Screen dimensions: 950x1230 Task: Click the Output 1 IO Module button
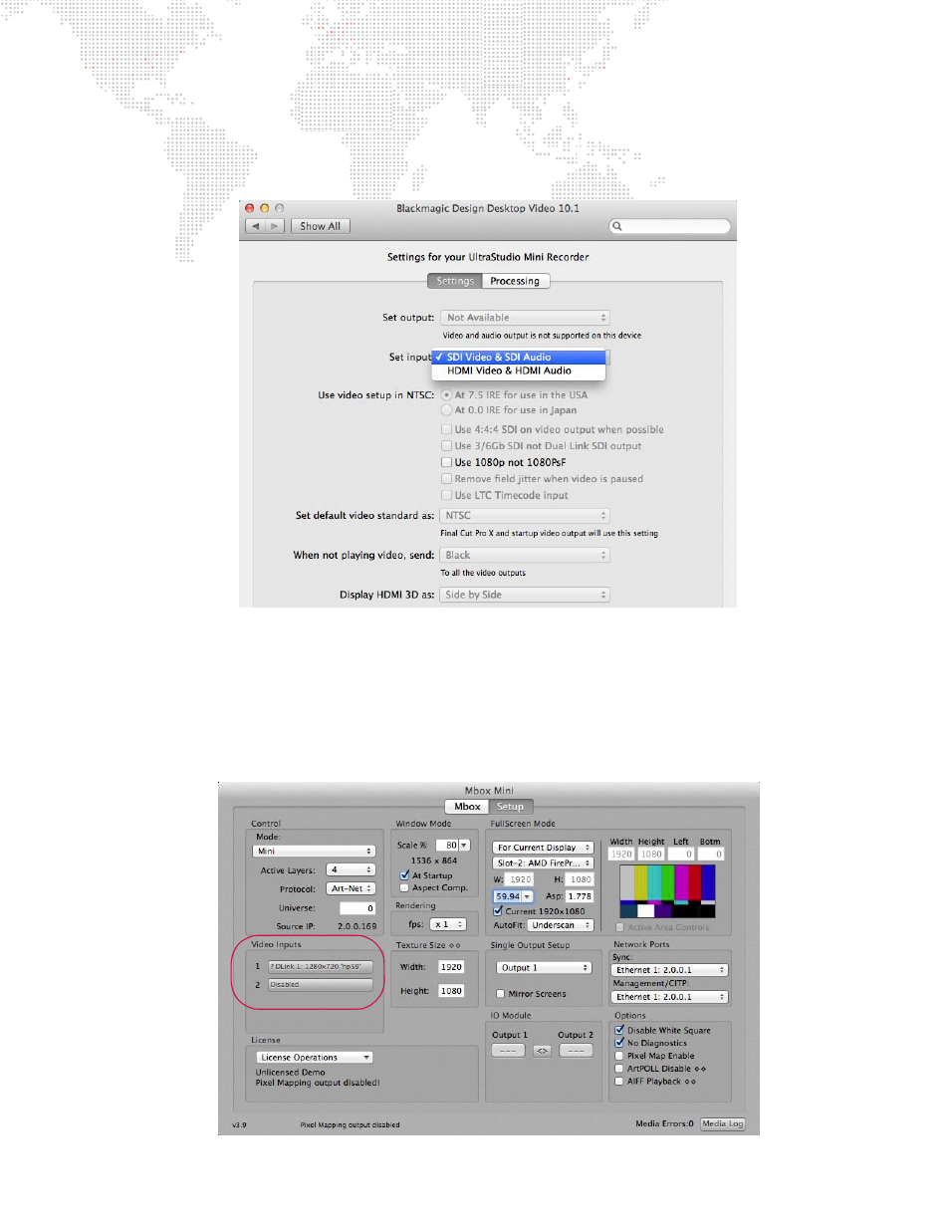(508, 1051)
